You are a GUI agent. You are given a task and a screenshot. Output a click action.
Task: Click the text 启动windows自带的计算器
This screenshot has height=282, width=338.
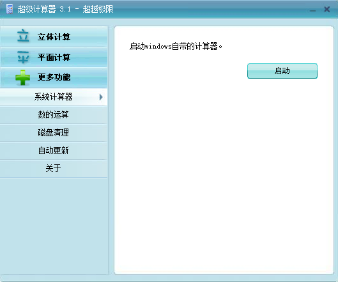coord(176,46)
